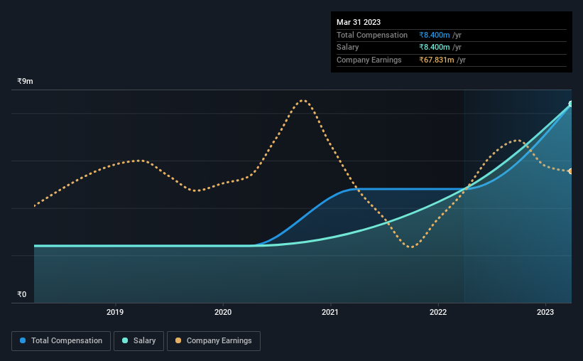Toggle the Total Compensation legend button
Viewport: 583px width, 361px height.
pos(61,341)
